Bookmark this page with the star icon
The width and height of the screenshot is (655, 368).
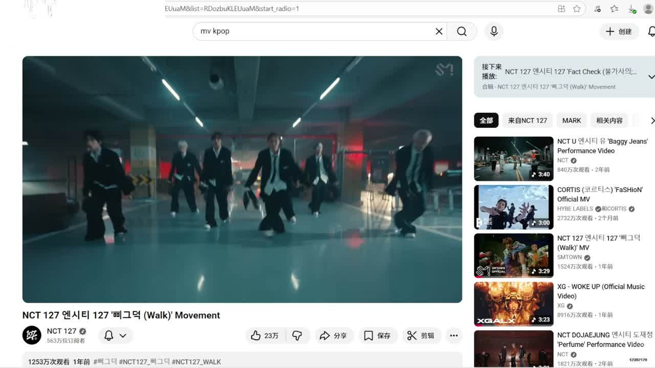coord(577,9)
